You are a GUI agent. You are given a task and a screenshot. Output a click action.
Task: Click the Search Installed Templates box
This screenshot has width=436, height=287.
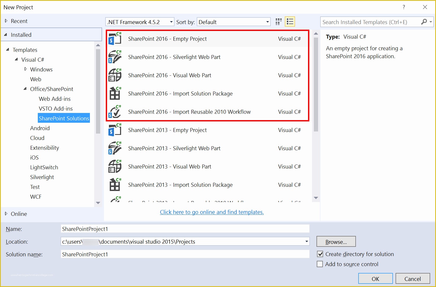click(x=370, y=22)
